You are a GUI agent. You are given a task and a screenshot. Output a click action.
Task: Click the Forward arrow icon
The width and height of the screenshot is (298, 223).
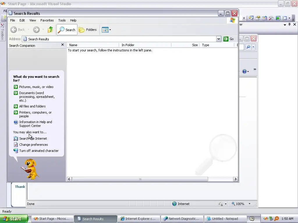click(36, 30)
